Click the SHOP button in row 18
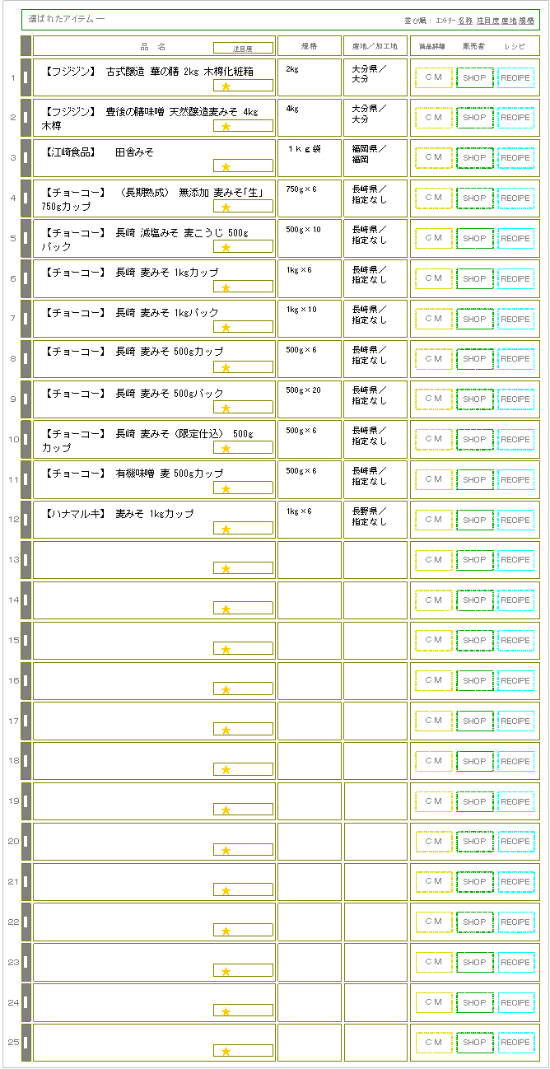The width and height of the screenshot is (550, 1069). pos(475,761)
